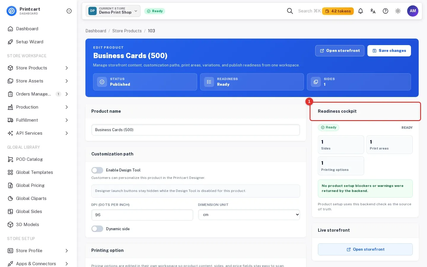Viewport: 427px width, 267px height.
Task: Click the Ready badge beside store name
Action: 155,11
